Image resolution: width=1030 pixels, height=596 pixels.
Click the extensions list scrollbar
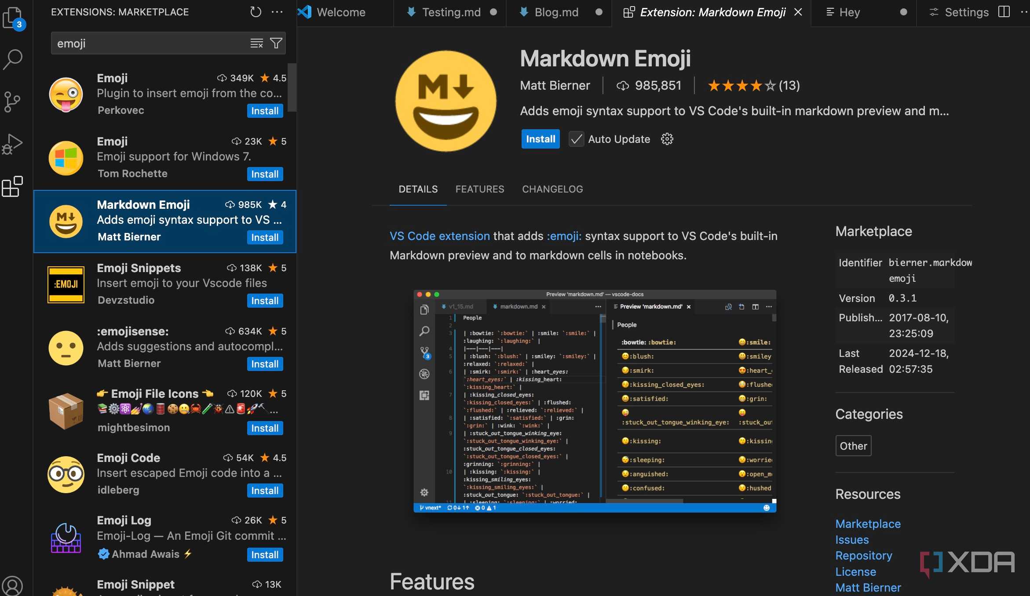coord(292,87)
